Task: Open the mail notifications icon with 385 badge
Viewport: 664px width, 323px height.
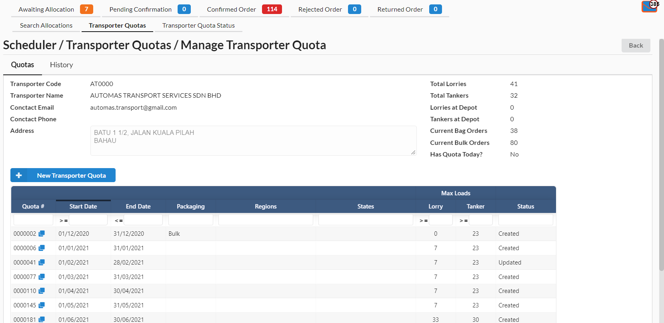Action: (x=650, y=6)
